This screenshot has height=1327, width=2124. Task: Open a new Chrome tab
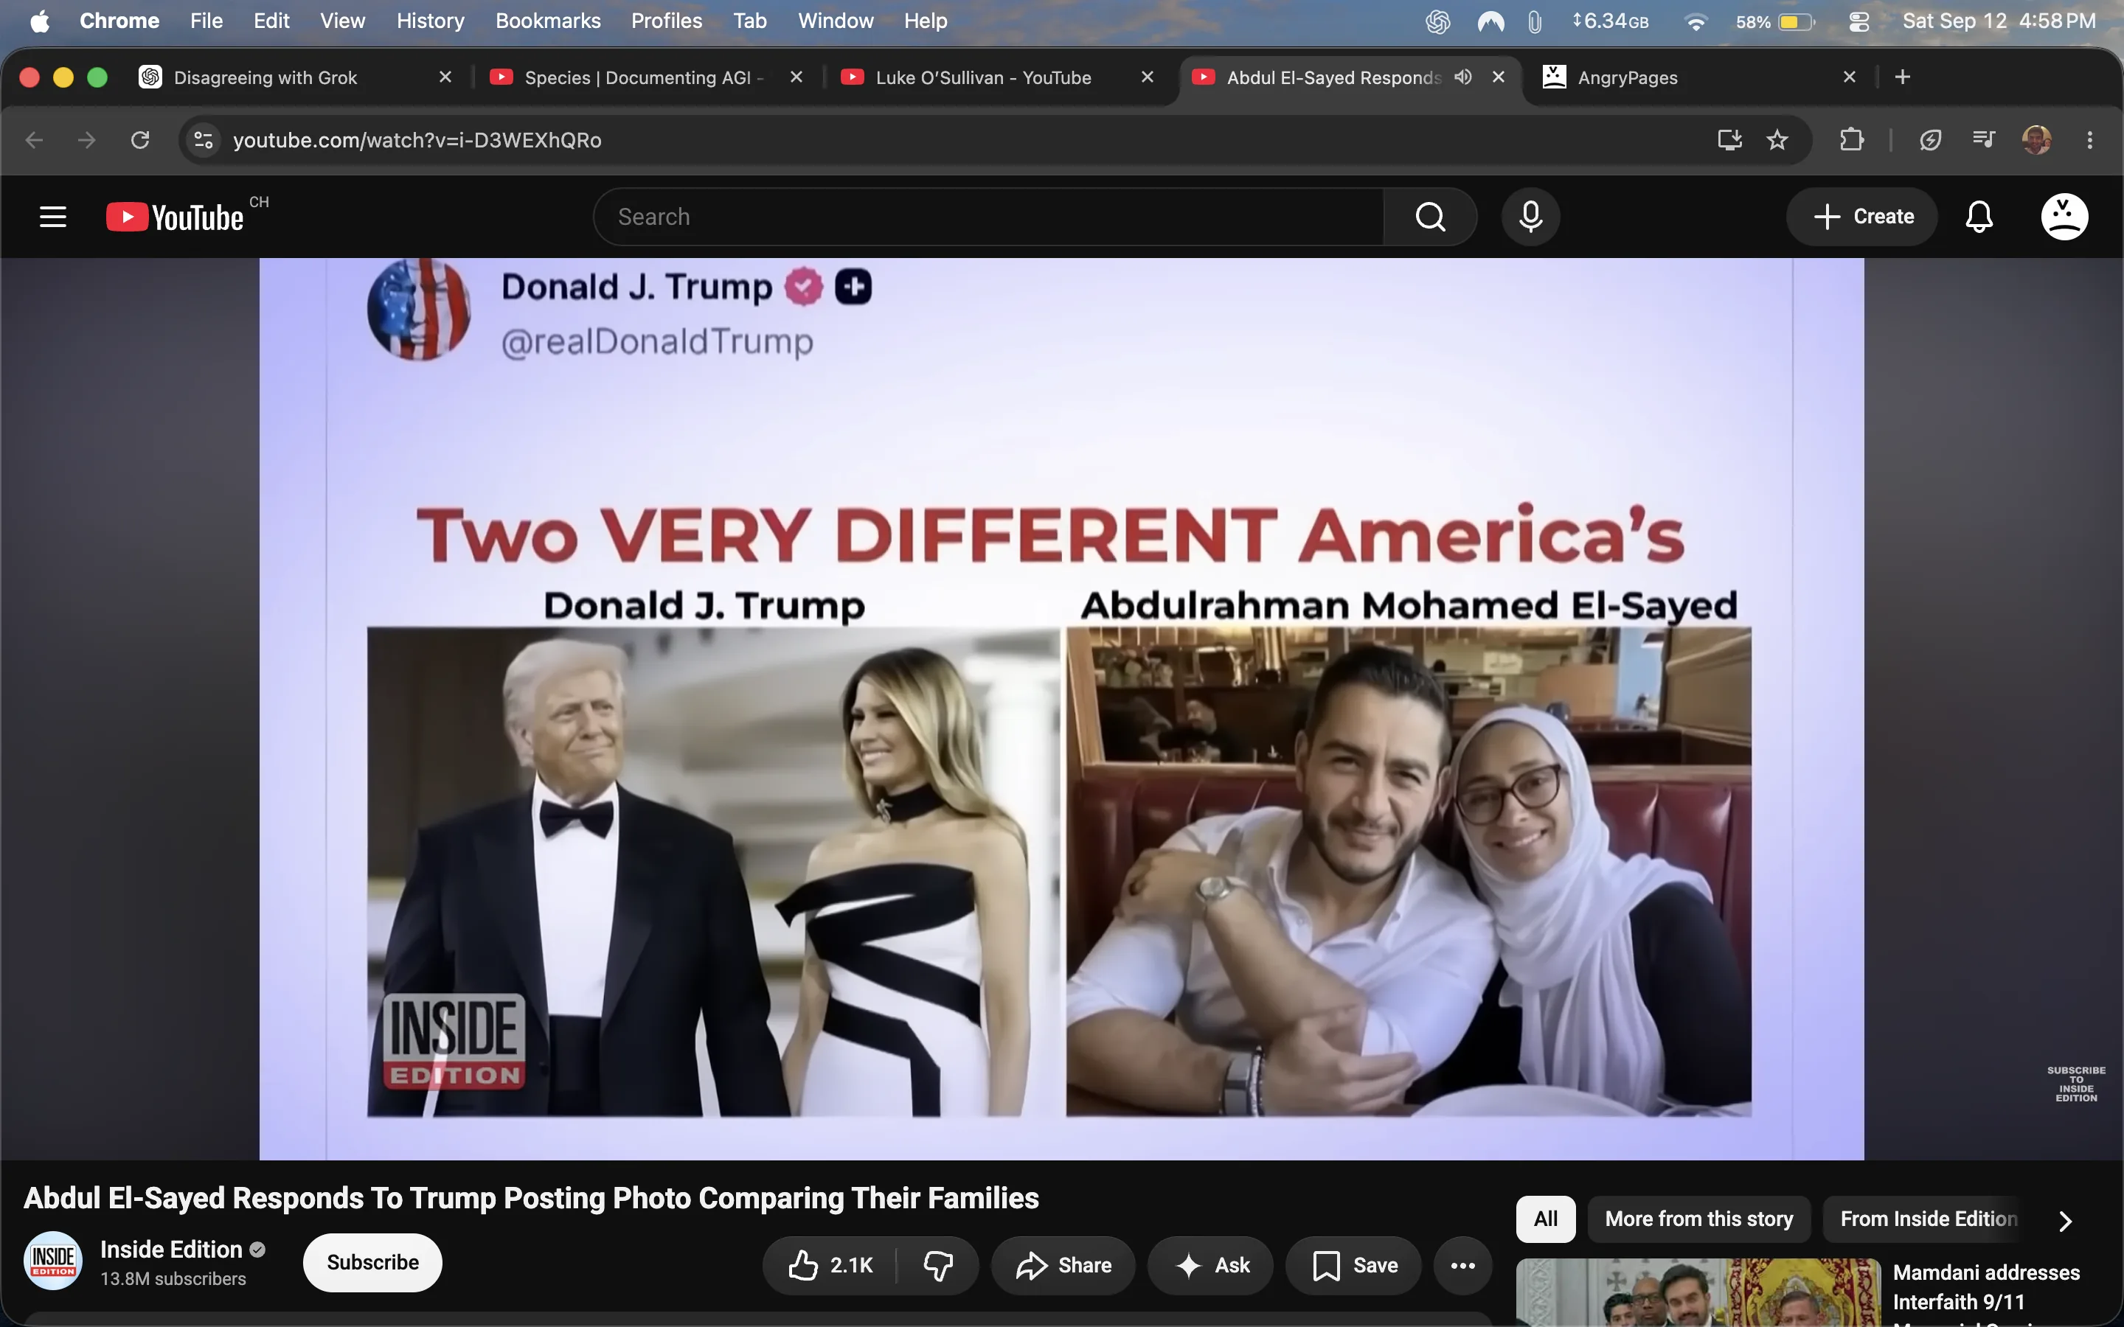click(x=1903, y=77)
